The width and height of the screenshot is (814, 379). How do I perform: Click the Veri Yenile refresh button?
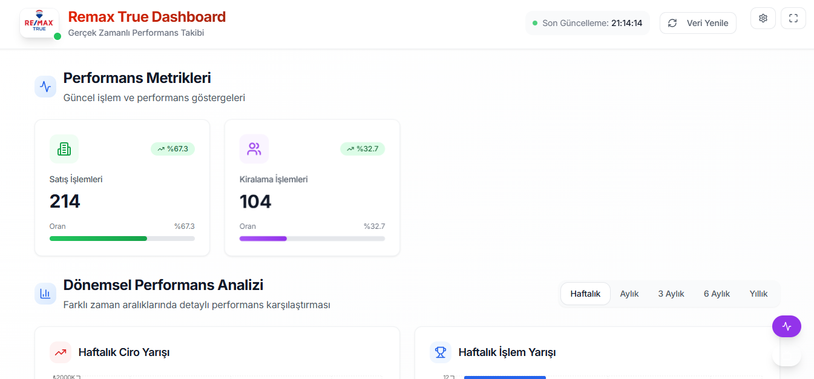point(698,23)
